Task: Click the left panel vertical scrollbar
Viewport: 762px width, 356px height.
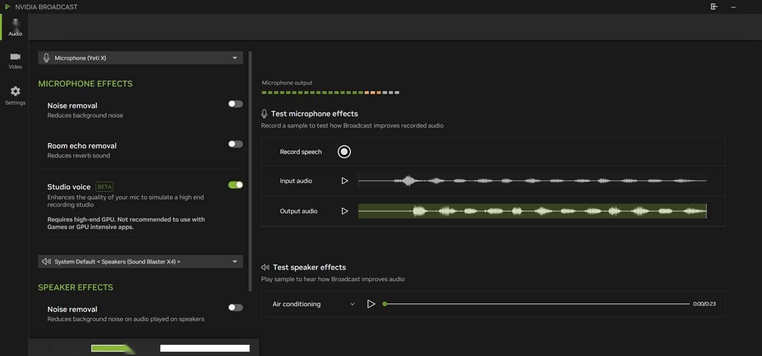Action: click(x=250, y=171)
